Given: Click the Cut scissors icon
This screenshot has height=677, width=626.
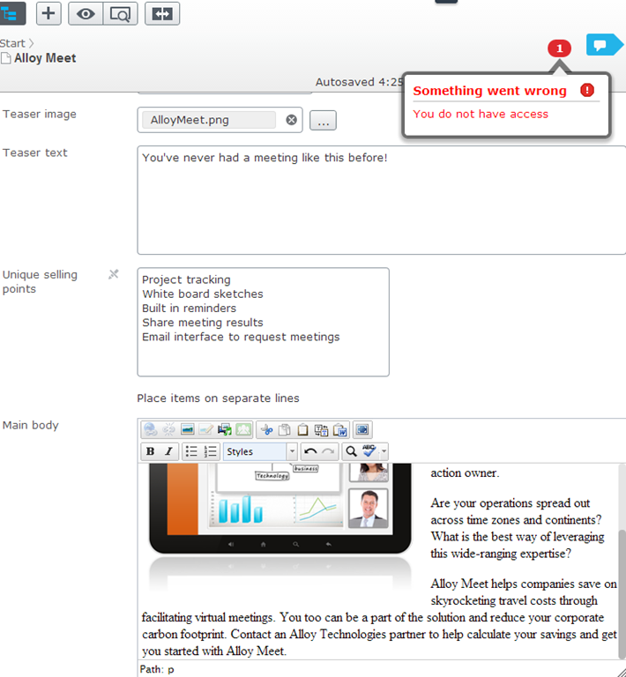Looking at the screenshot, I should tap(266, 430).
